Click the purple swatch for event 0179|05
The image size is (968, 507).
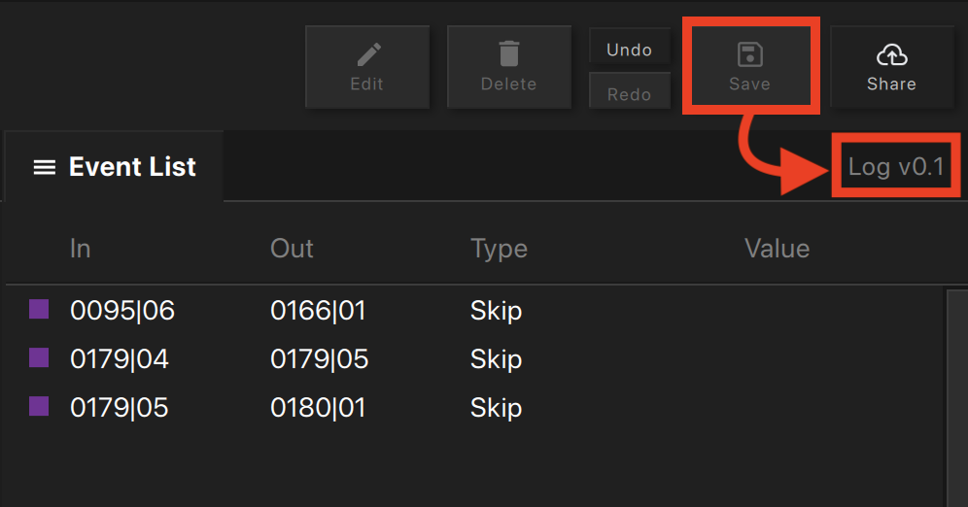pyautogui.click(x=39, y=406)
